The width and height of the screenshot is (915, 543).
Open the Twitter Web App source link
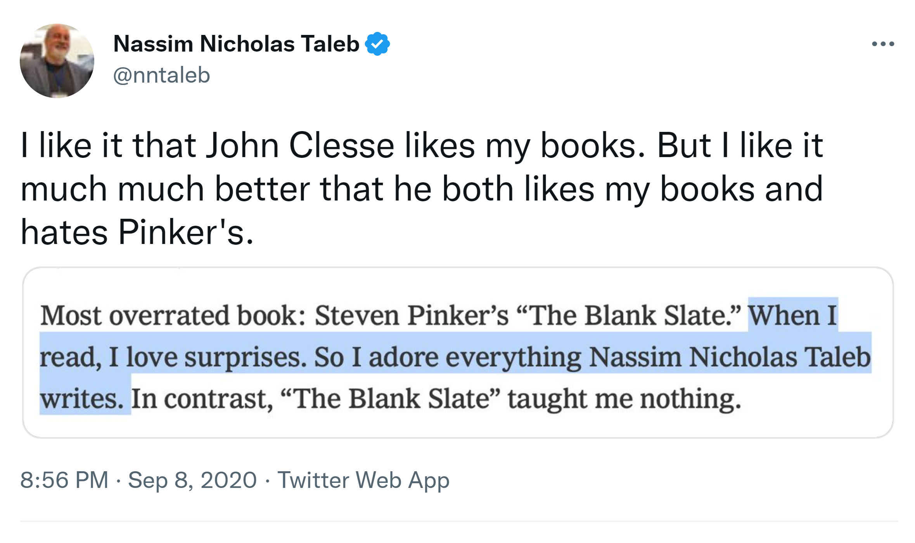[x=363, y=480]
